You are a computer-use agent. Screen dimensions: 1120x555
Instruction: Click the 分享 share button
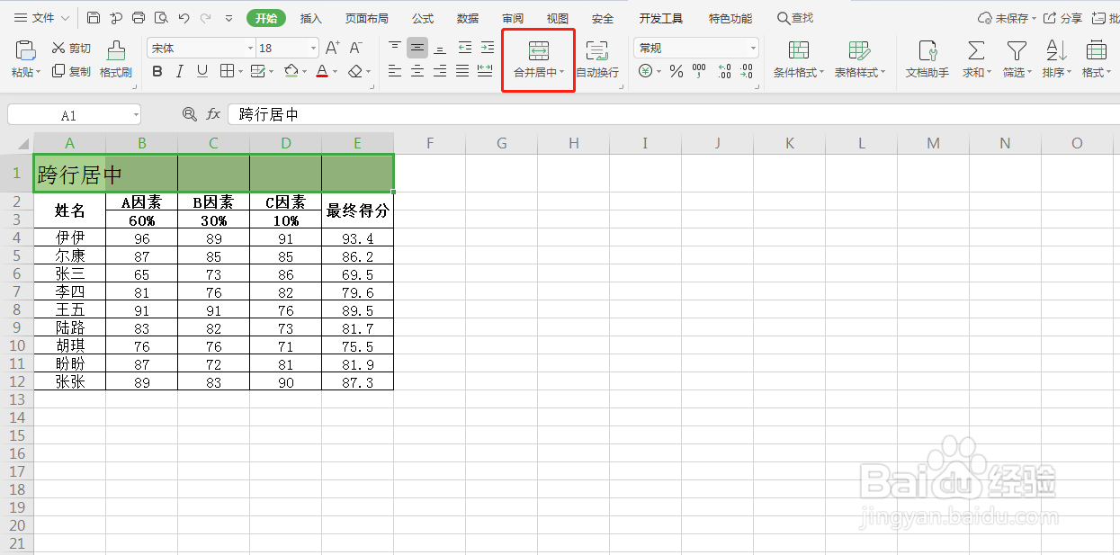(1062, 18)
